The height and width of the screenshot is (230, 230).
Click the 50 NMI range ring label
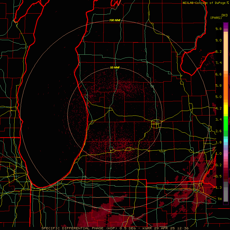point(115,67)
